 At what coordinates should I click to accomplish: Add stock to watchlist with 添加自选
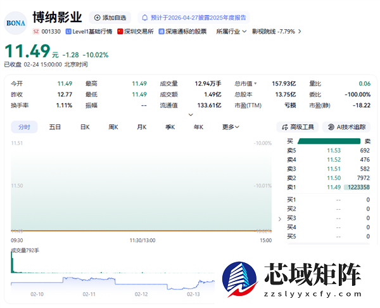click(x=110, y=18)
